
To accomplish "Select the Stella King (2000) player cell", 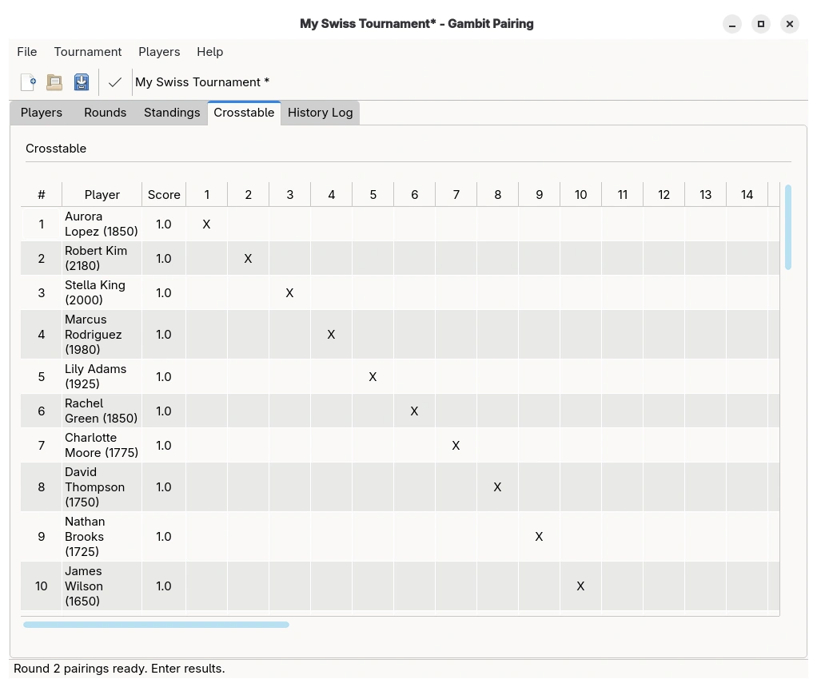I will pos(102,292).
